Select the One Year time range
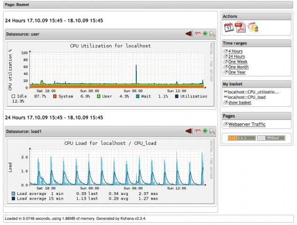Viewport: 297px width, 225px height. pos(237,72)
